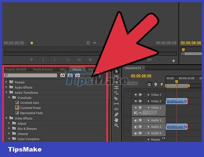Image resolution: width=204 pixels, height=157 pixels.
Task: Click the waveform drag-audio icon in Source monitor
Action: click(x=95, y=43)
